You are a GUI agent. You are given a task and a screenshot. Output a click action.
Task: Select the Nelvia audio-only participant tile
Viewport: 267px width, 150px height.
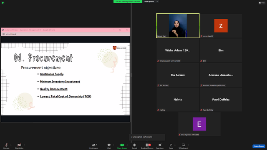point(178,100)
